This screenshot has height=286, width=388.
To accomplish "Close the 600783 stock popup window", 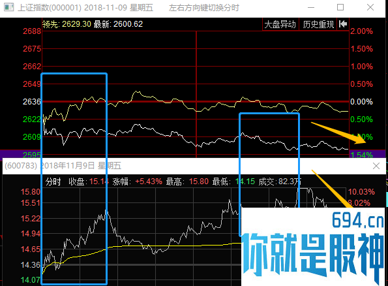I will pos(376,166).
